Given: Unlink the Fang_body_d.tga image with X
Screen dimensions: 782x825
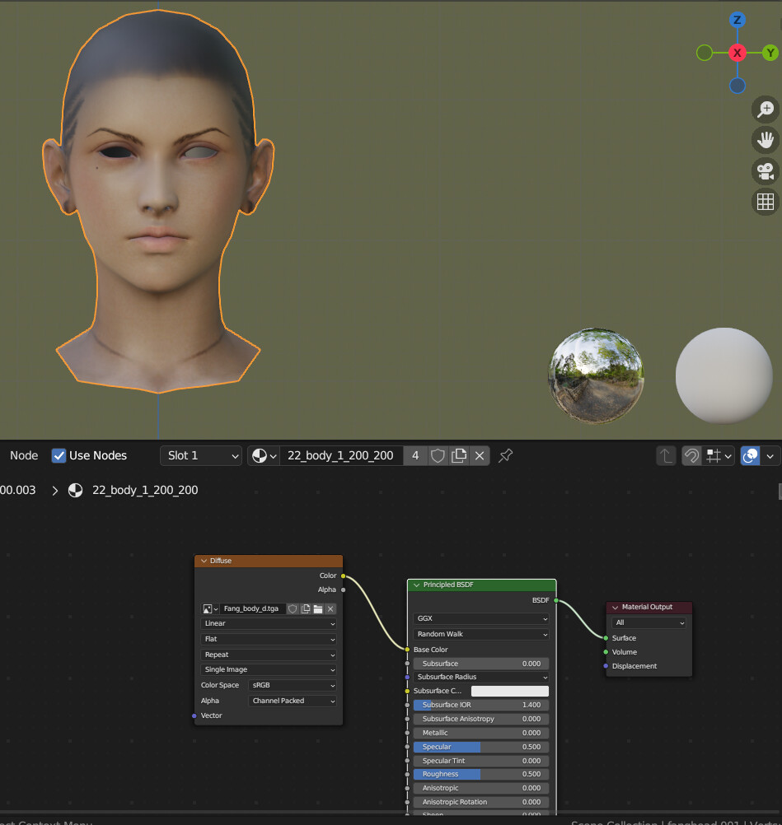Looking at the screenshot, I should 330,608.
